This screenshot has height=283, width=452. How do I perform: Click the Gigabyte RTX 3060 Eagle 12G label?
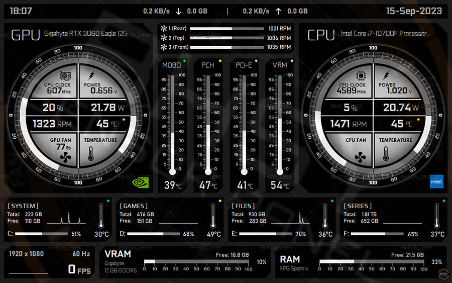[x=85, y=34]
